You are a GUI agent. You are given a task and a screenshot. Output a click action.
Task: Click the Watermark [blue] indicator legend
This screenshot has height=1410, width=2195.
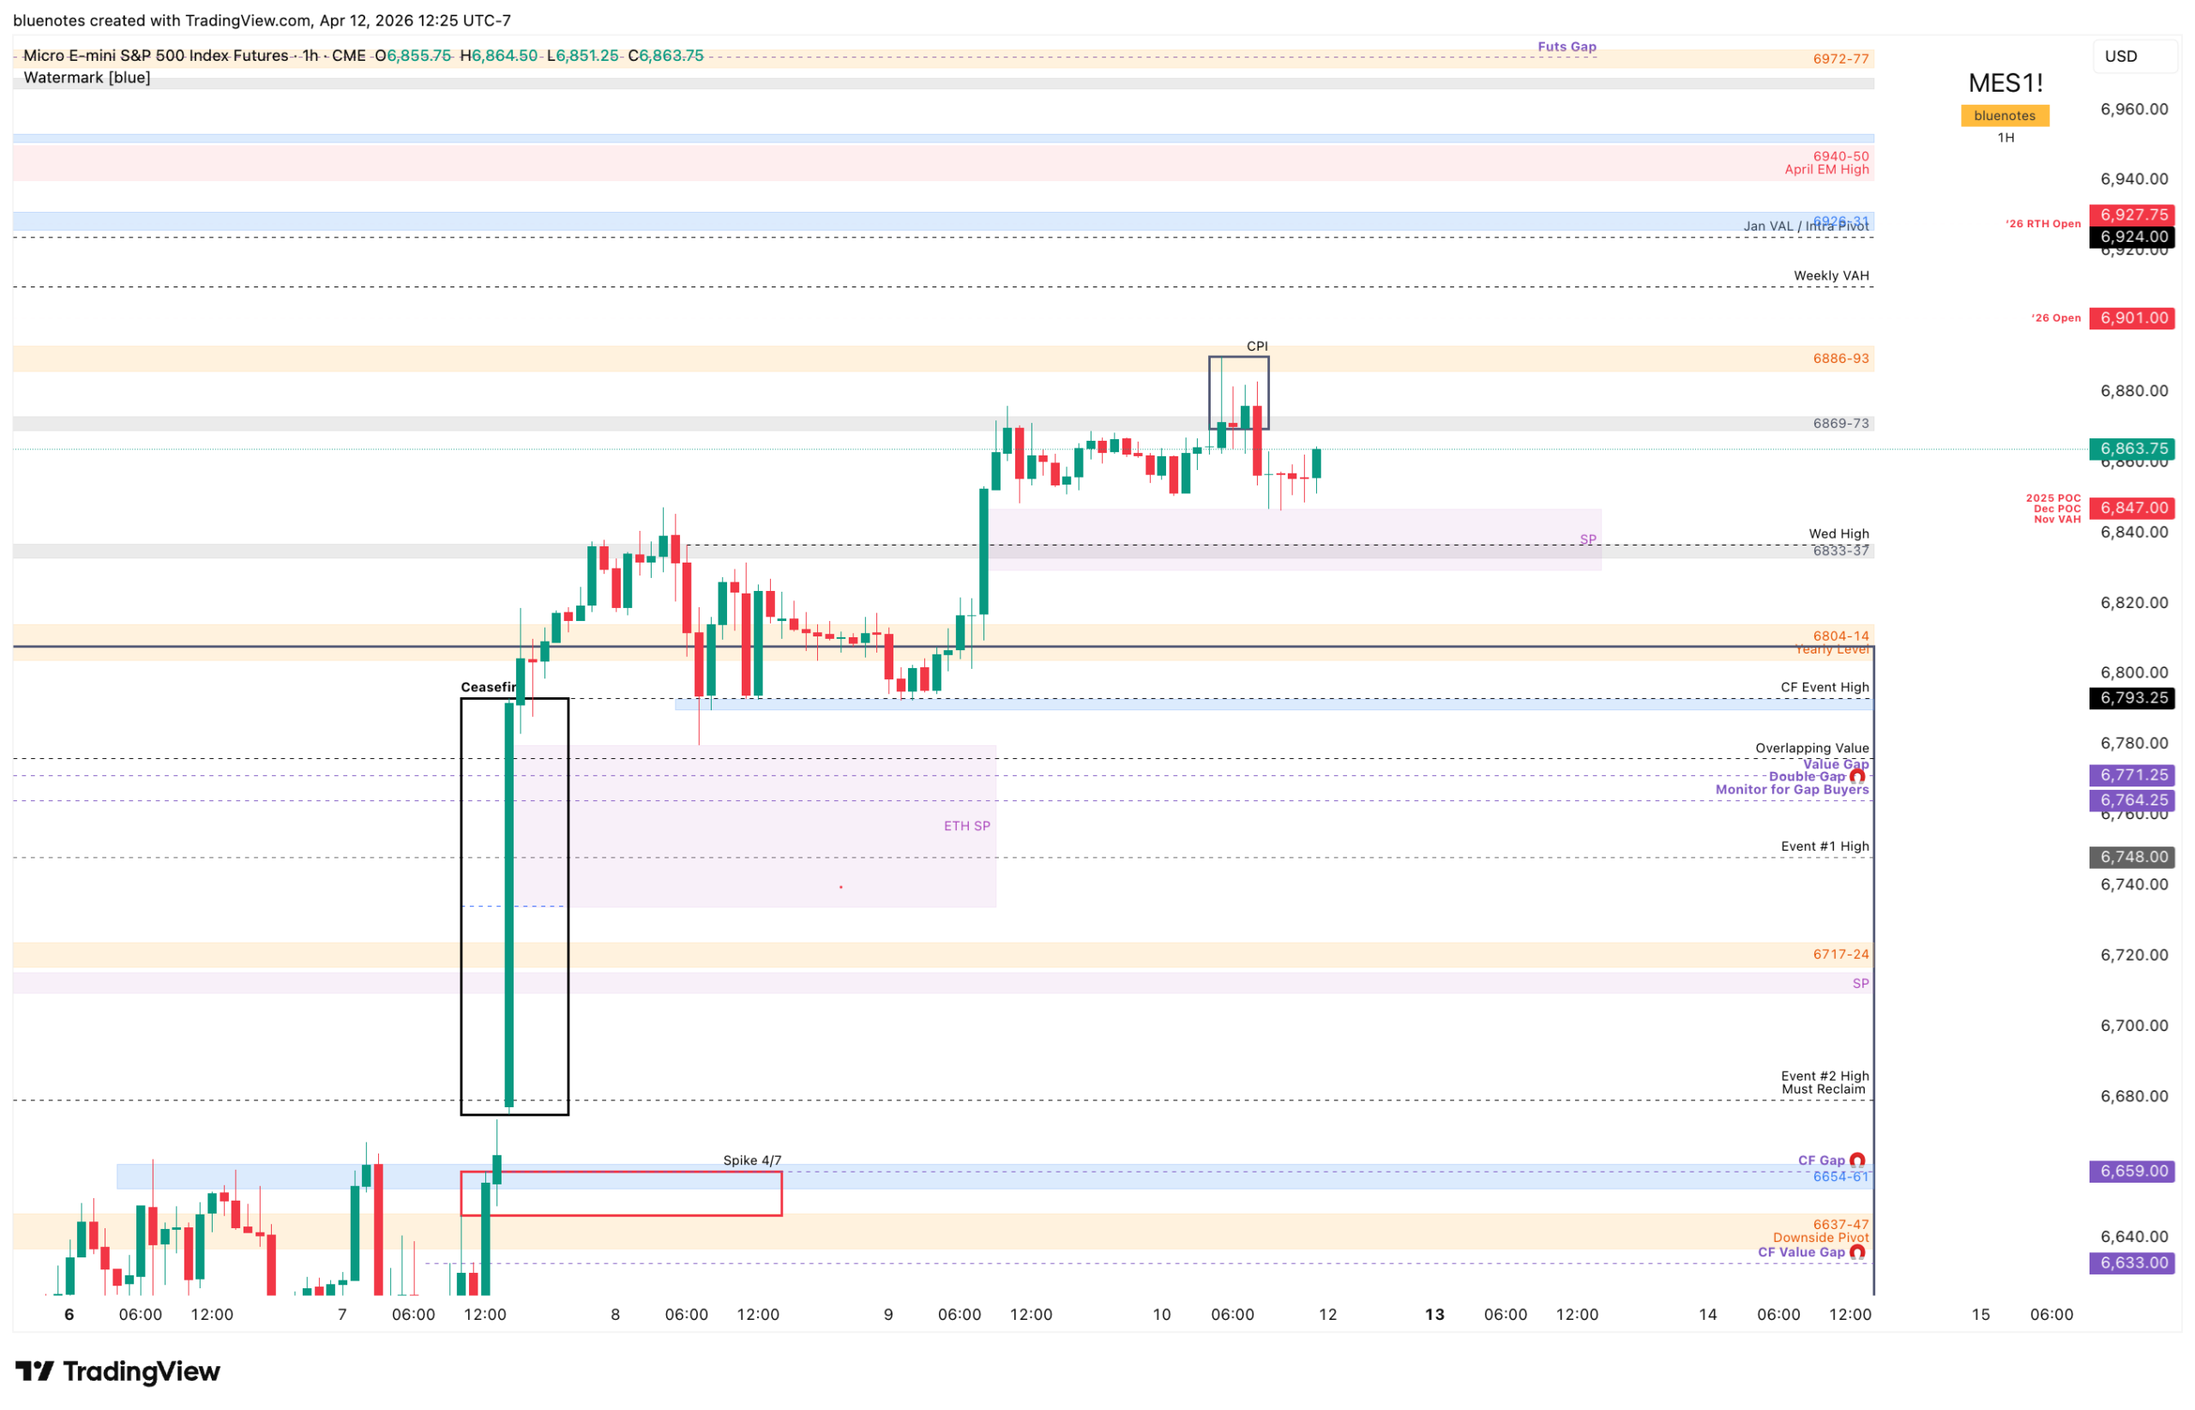click(87, 78)
